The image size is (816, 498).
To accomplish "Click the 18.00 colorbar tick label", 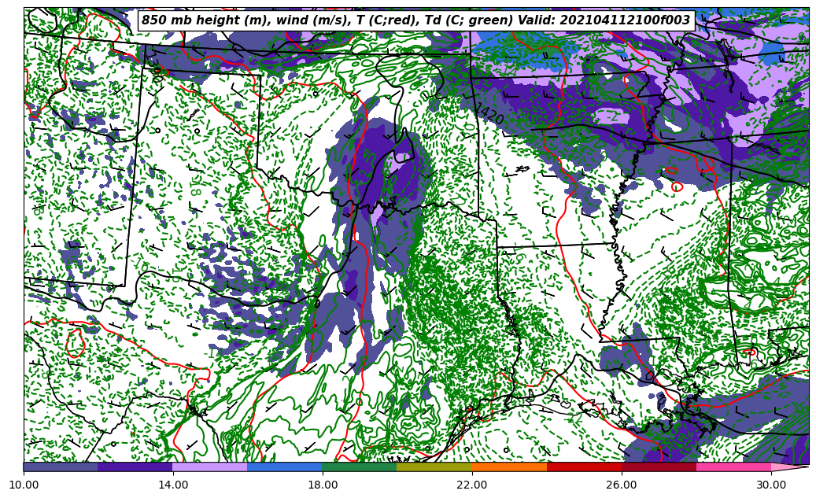I will 323,485.
